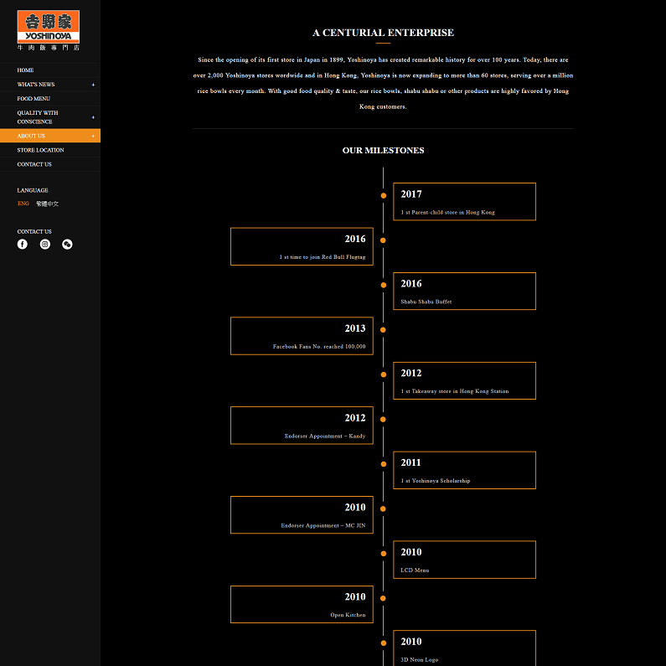Click the 2010 LCD Menu milestone

tap(464, 560)
